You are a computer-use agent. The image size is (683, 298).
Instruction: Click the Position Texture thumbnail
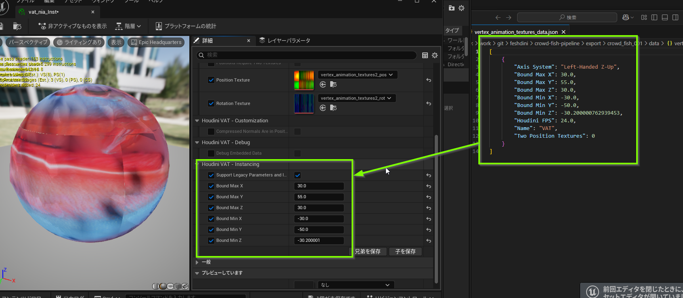[x=304, y=80]
